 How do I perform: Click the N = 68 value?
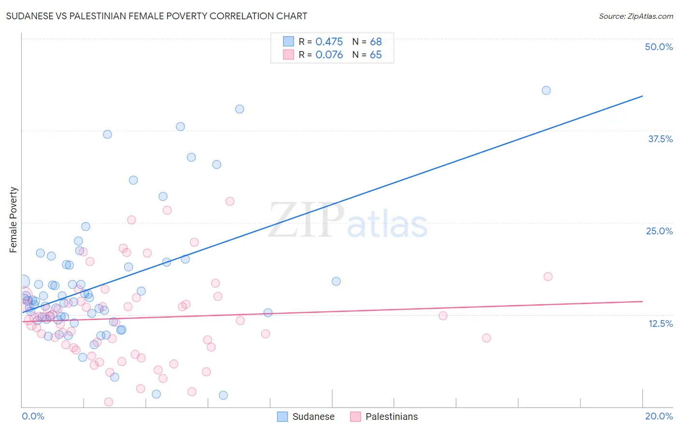[367, 41]
